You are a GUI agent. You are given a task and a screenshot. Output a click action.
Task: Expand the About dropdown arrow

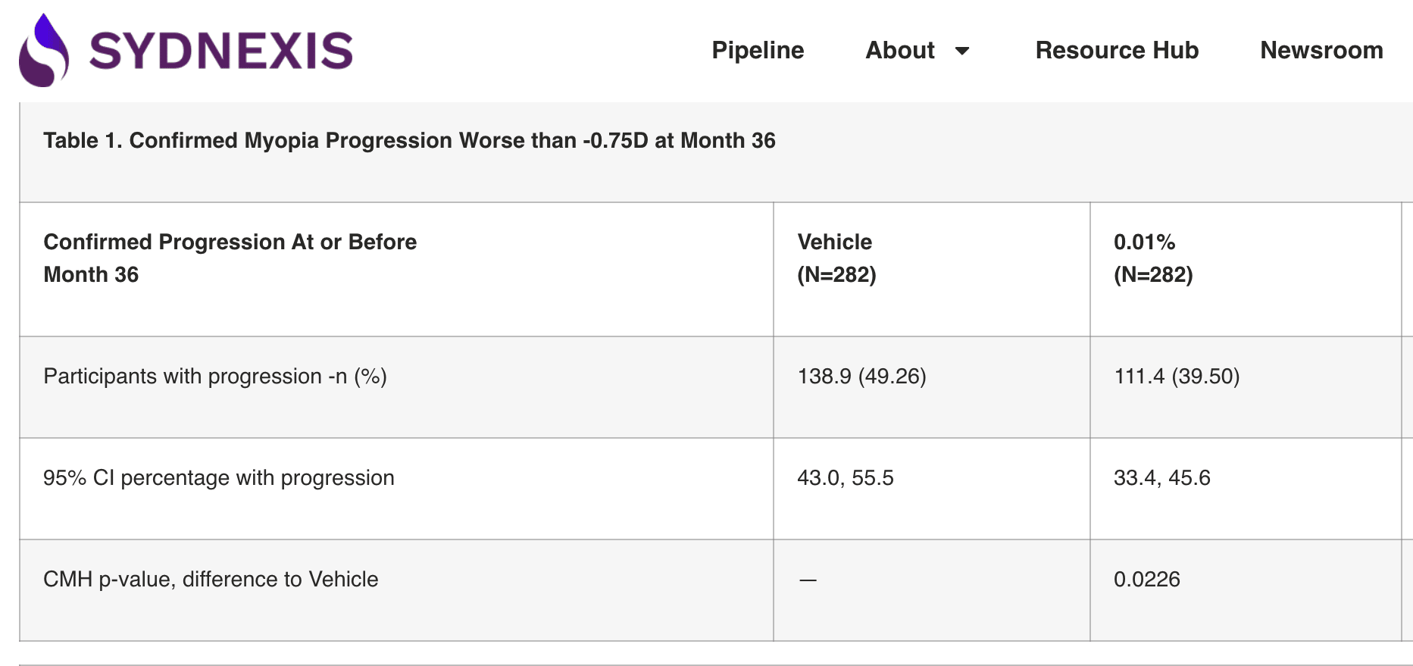pos(962,51)
